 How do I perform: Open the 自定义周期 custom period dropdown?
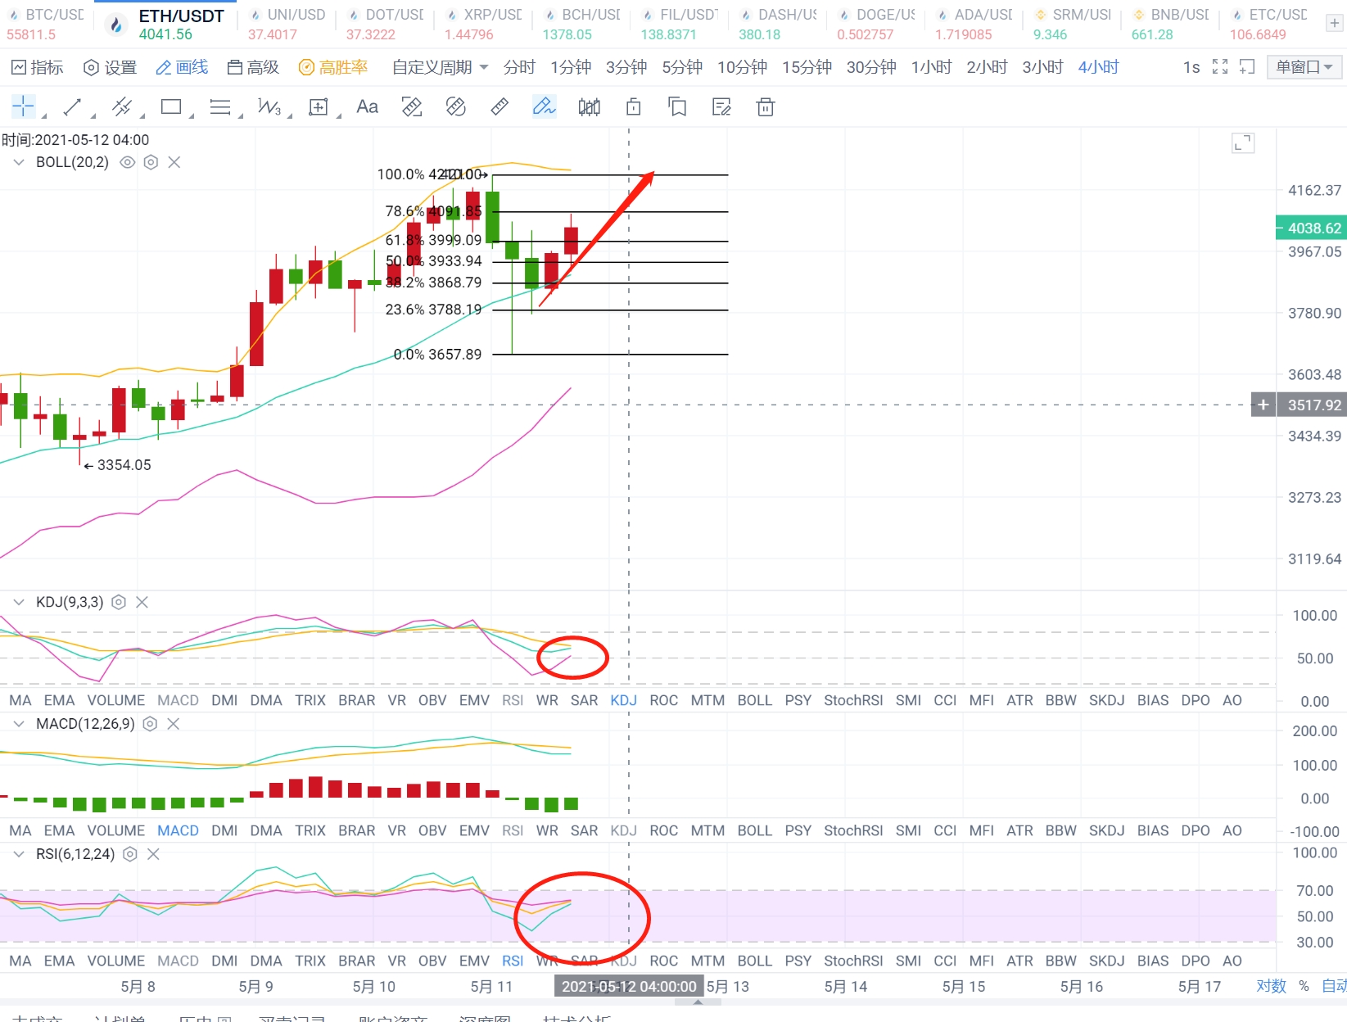tap(441, 67)
